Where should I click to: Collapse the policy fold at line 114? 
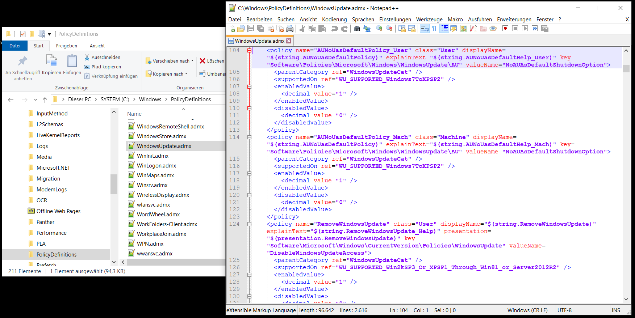[249, 137]
